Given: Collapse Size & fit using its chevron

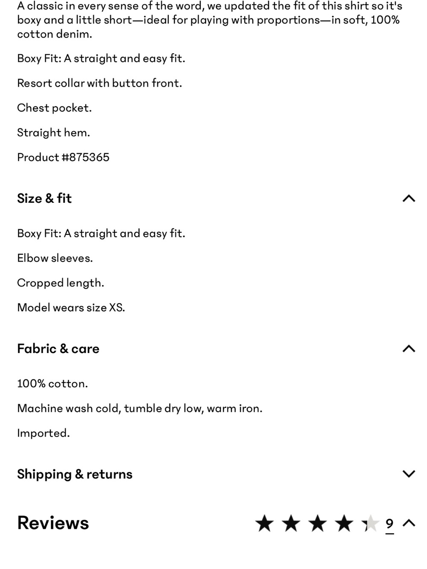Looking at the screenshot, I should [409, 198].
